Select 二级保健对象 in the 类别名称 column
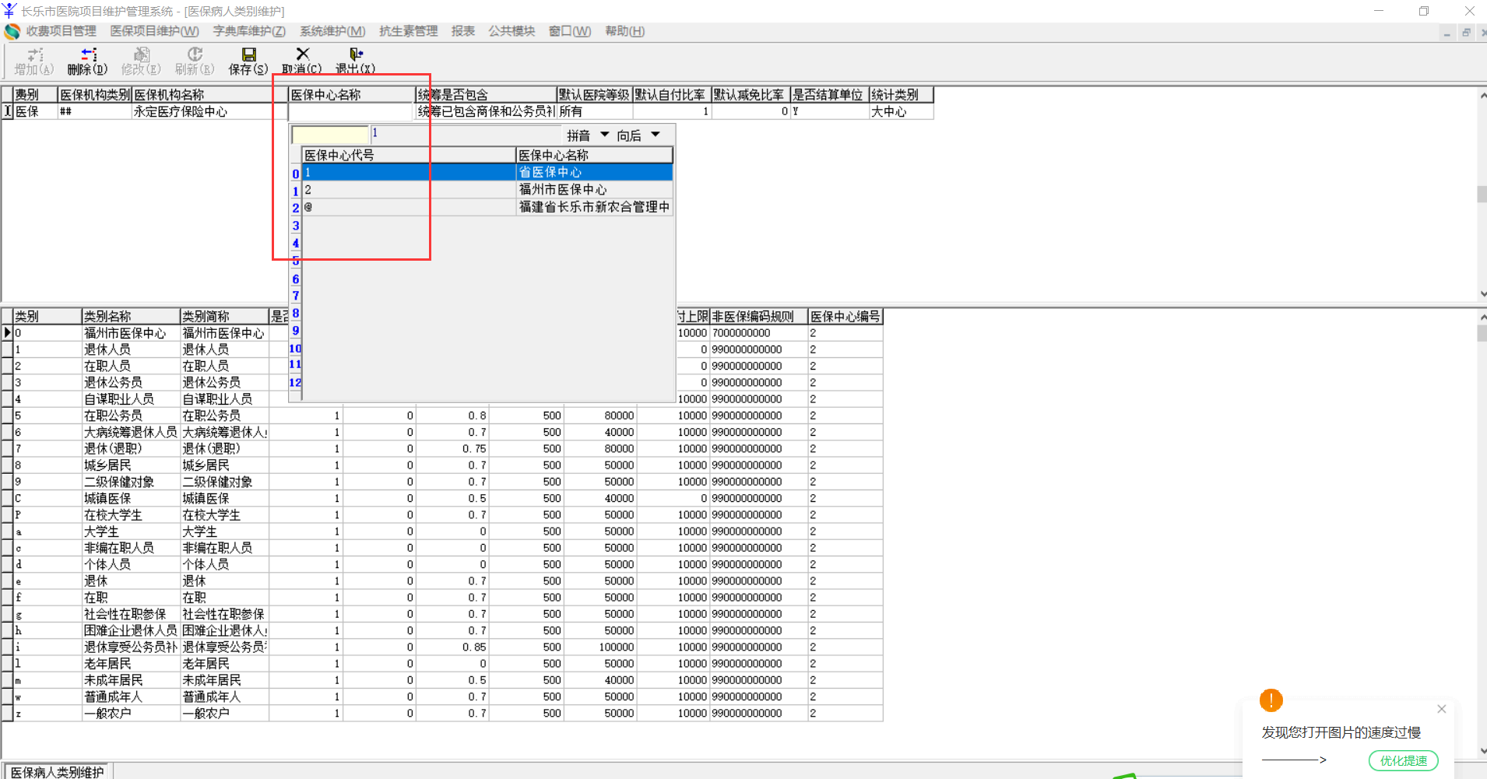Image resolution: width=1487 pixels, height=779 pixels. point(131,482)
